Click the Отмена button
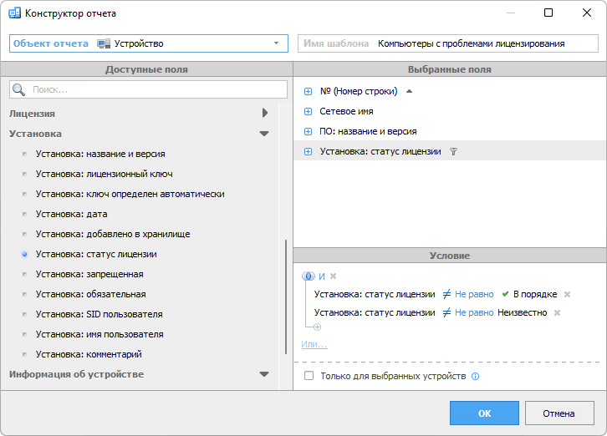This screenshot has height=436, width=607. coord(558,413)
